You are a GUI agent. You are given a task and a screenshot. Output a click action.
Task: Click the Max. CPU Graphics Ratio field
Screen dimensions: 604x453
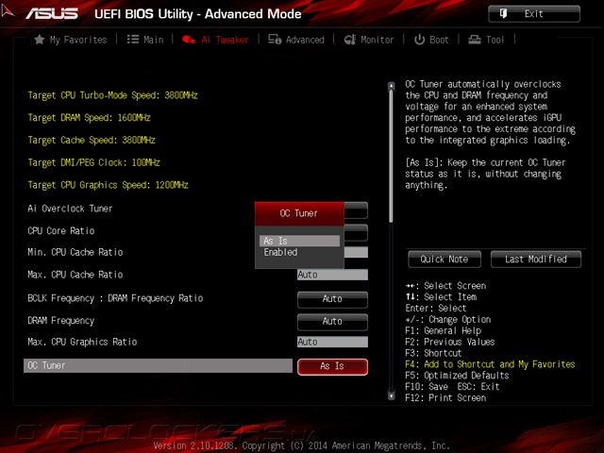point(332,342)
